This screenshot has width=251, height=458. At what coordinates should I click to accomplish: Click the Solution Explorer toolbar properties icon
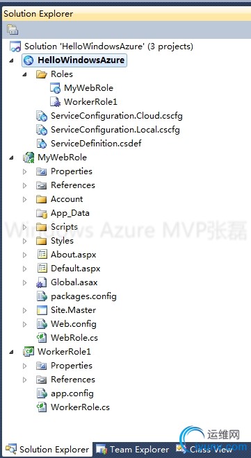pyautogui.click(x=13, y=30)
